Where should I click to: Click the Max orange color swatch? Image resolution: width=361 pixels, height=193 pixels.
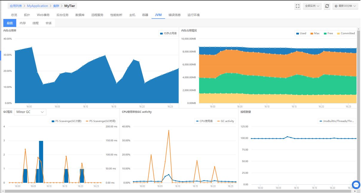pyautogui.click(x=312, y=33)
